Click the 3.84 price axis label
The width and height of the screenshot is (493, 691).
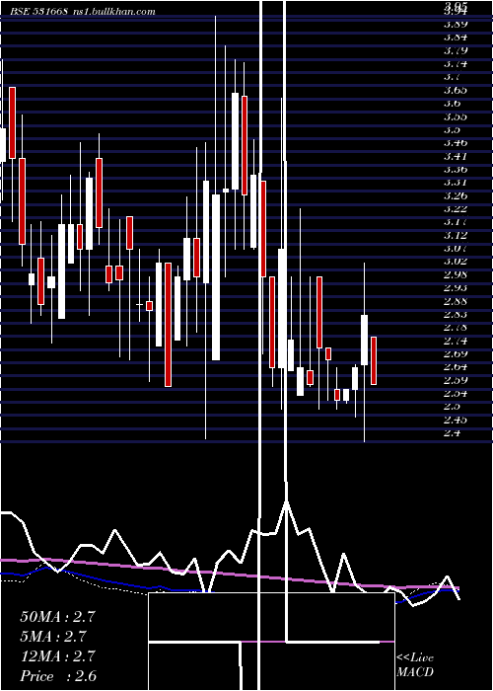tap(456, 38)
